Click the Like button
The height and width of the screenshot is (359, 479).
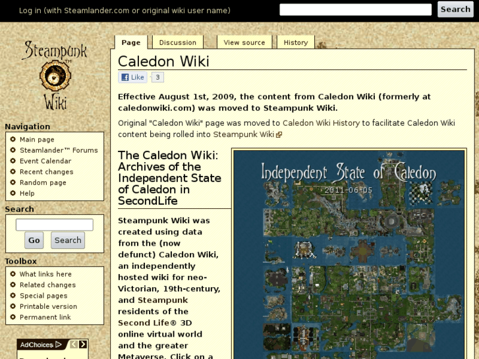132,77
